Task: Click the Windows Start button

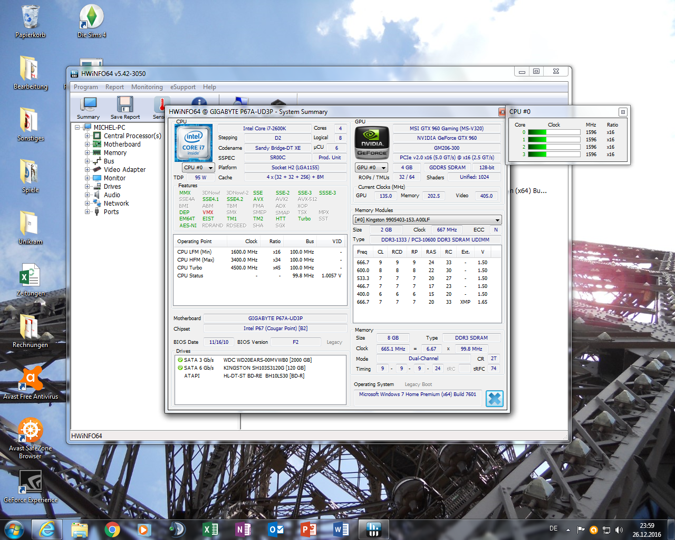Action: [14, 529]
